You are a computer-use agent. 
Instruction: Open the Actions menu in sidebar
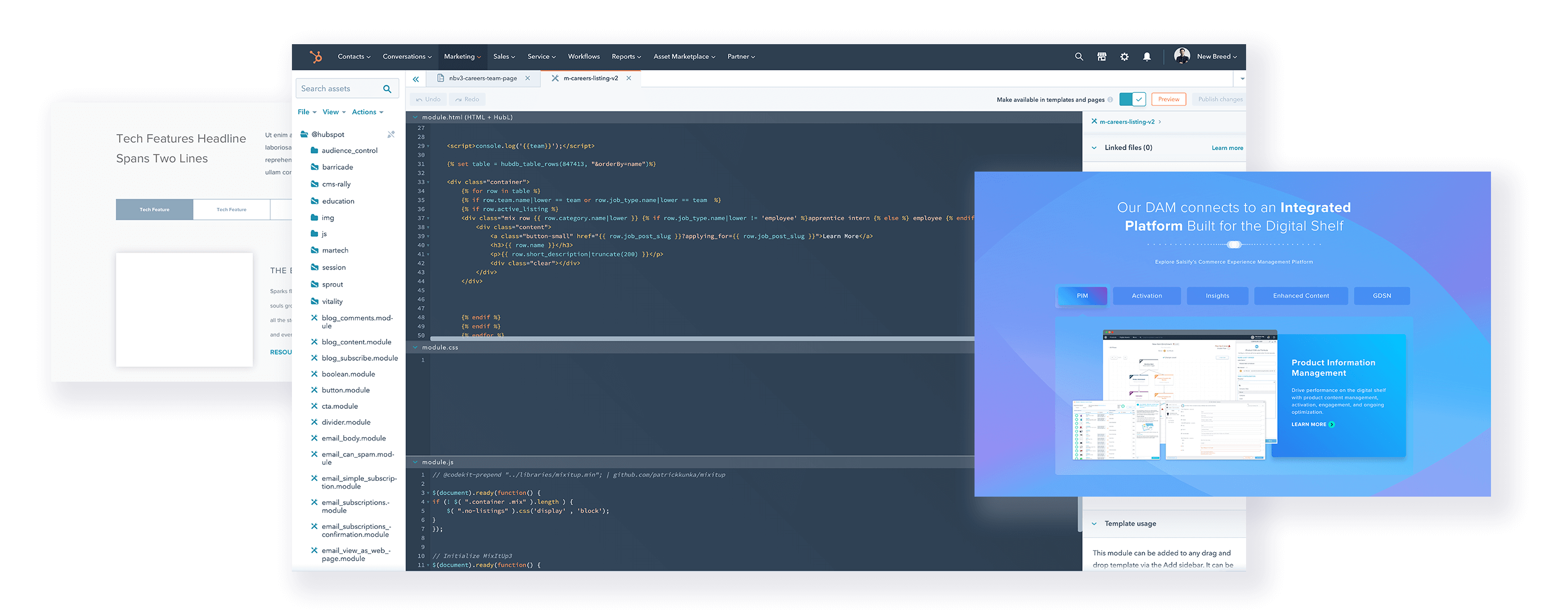tap(367, 112)
